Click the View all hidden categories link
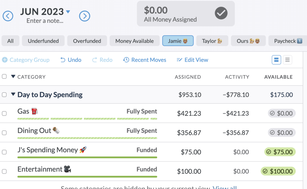Screen dimensions: 307x189 click(x=225, y=188)
